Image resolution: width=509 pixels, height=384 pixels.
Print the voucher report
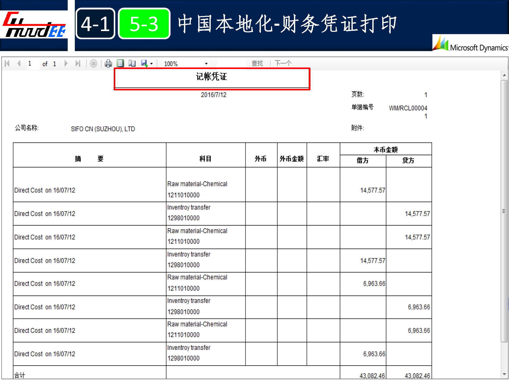108,63
